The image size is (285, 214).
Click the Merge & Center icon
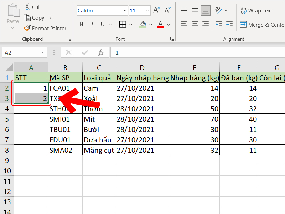[243, 25]
